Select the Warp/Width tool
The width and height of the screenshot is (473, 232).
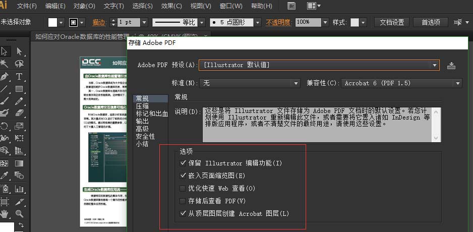tap(4, 138)
